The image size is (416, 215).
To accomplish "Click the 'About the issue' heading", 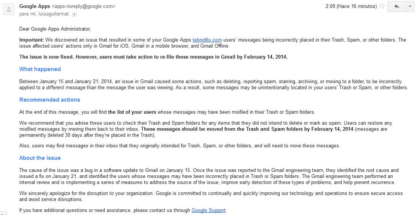I will (x=40, y=158).
